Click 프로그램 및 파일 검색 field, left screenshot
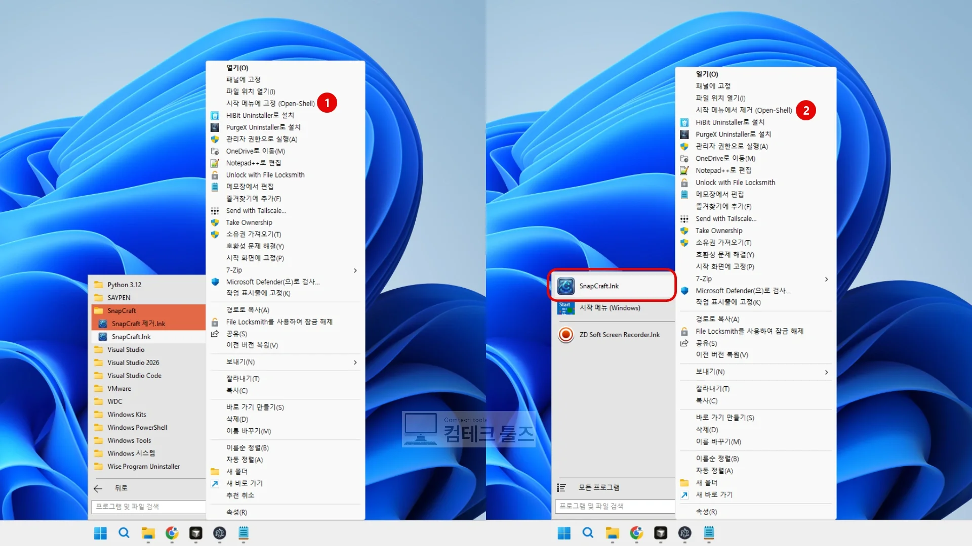 coord(148,507)
